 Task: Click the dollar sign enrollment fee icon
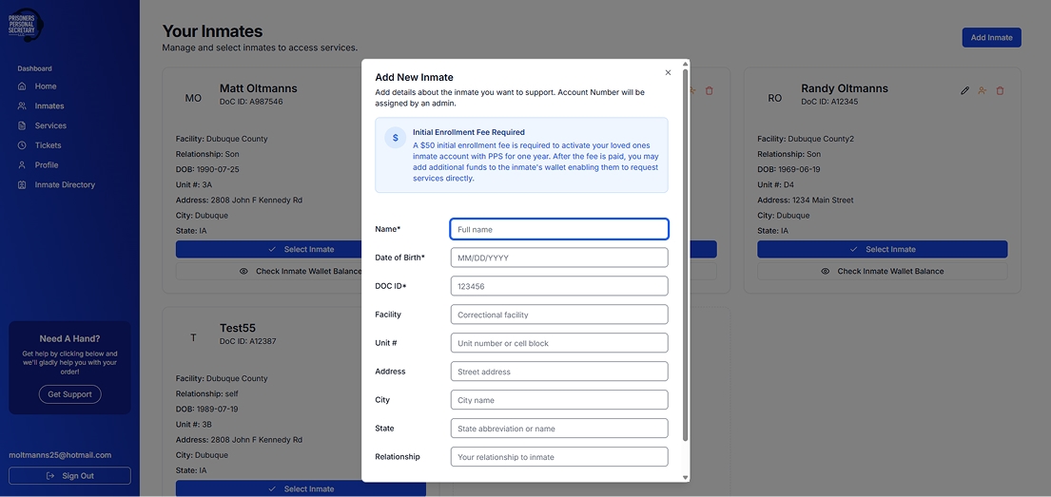(x=396, y=138)
